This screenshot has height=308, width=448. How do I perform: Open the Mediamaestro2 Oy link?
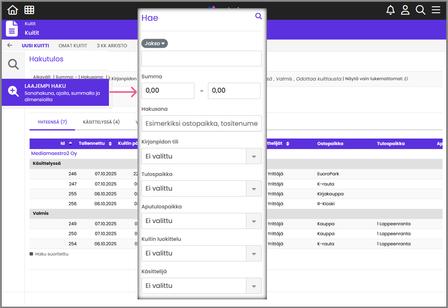pos(54,154)
